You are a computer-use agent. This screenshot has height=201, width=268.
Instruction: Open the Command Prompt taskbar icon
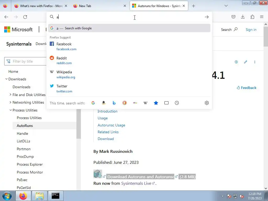55,196
